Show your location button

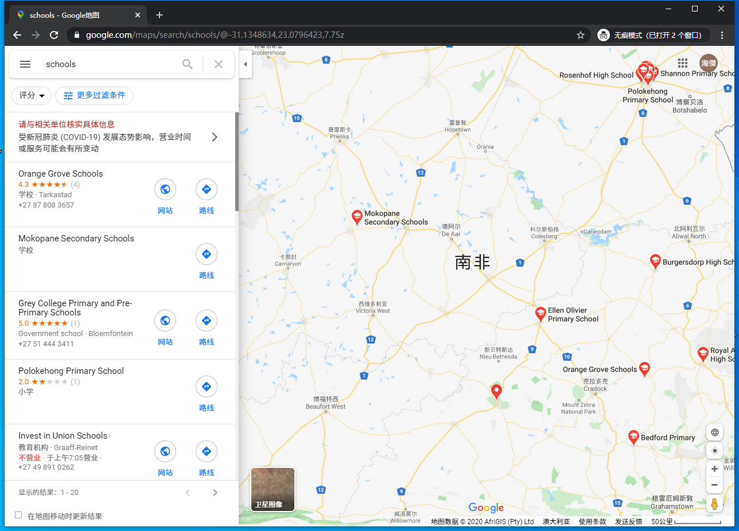(x=715, y=451)
